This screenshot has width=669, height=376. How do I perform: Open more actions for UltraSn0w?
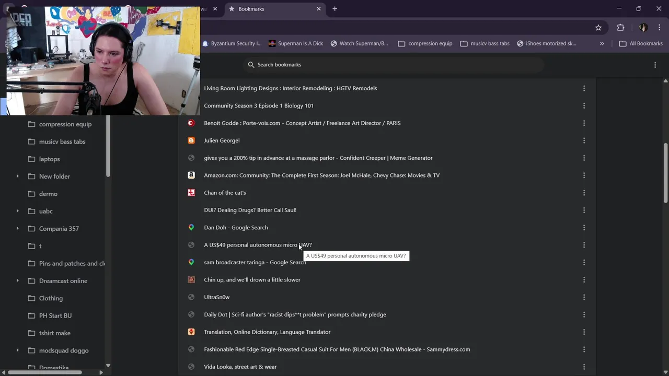pos(584,297)
